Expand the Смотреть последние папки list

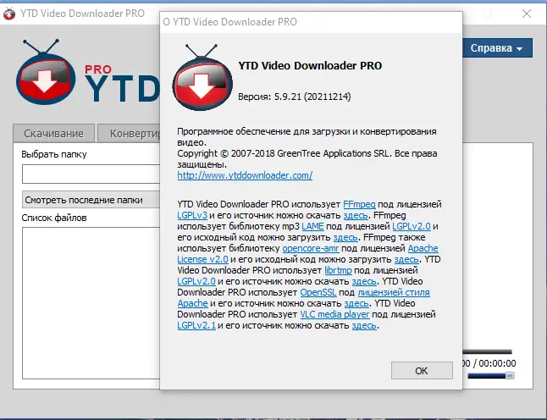(x=91, y=200)
